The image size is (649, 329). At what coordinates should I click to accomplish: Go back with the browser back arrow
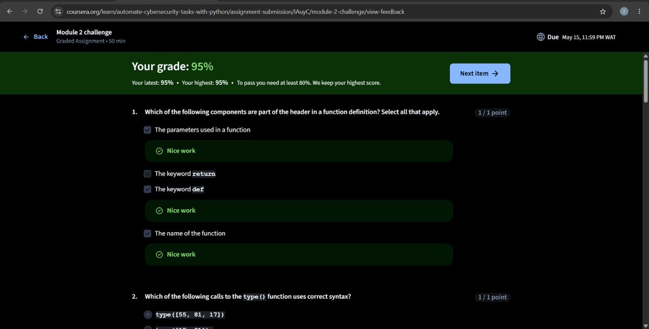pos(9,11)
